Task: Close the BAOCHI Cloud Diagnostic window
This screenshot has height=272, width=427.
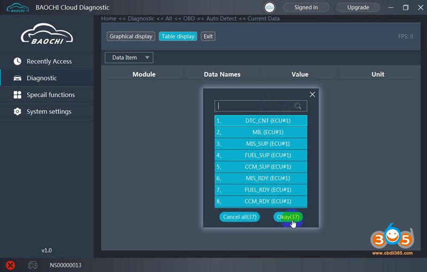Action: point(421,7)
